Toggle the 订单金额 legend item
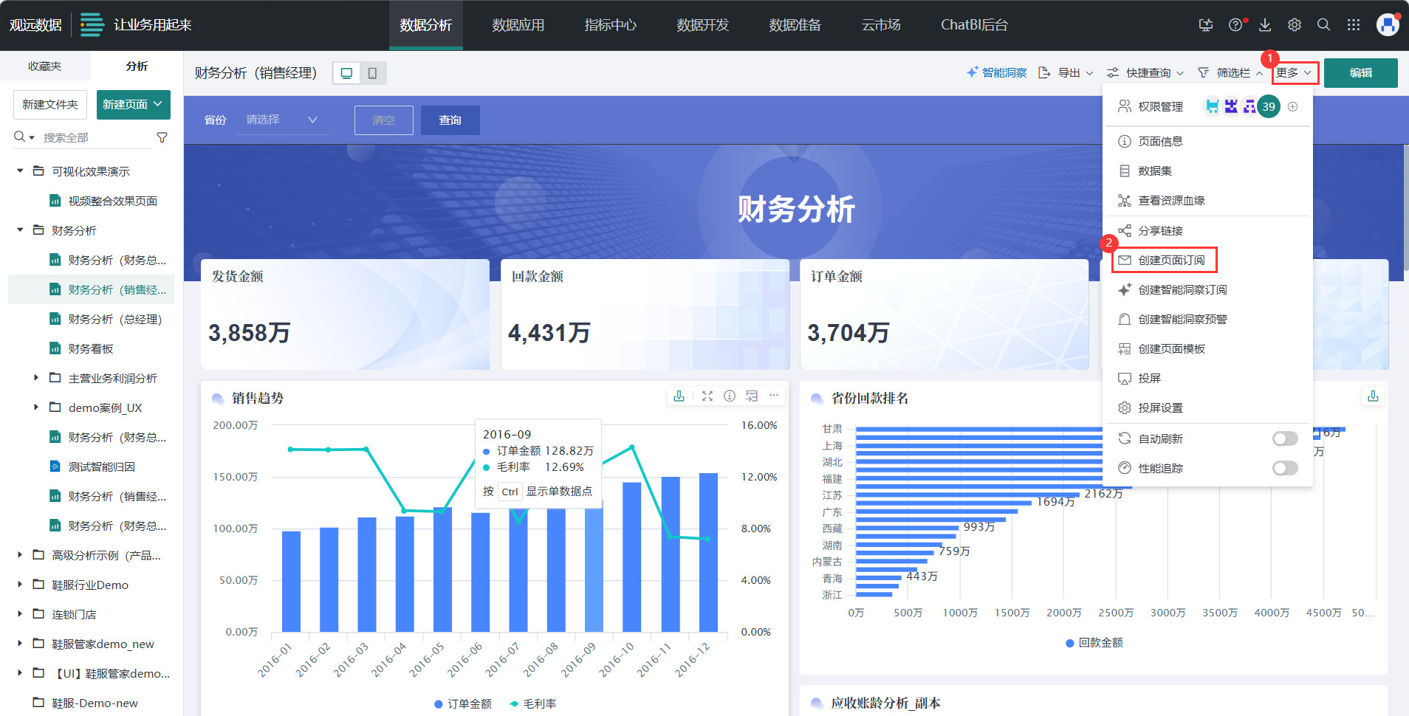 tap(463, 704)
